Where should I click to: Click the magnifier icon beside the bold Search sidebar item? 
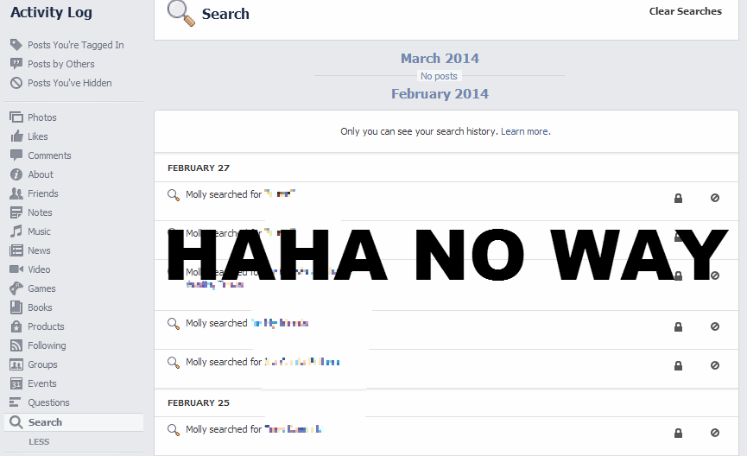pyautogui.click(x=16, y=422)
